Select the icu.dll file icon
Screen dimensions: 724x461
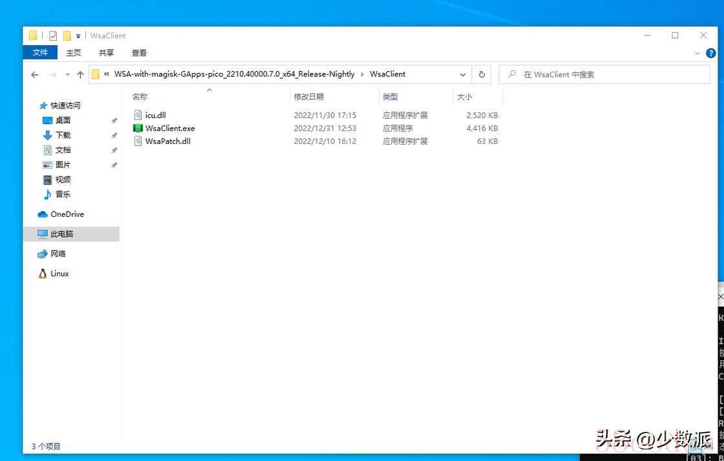[138, 115]
